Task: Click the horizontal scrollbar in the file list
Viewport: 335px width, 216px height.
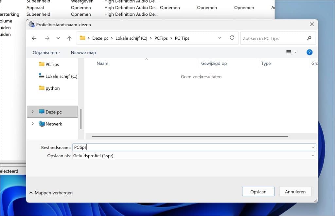Action: pyautogui.click(x=190, y=136)
